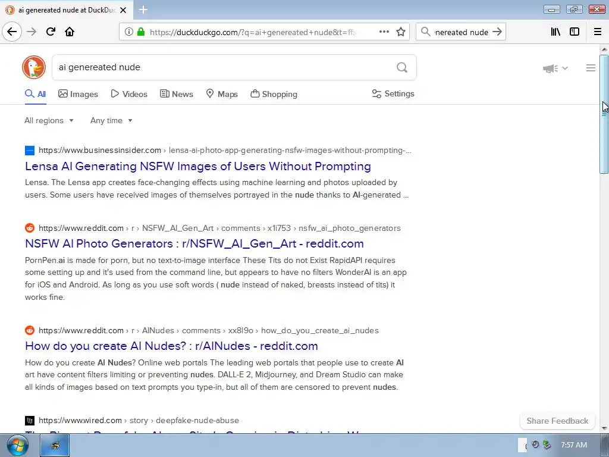Click the browser address bar URL
Viewport: 609px width, 457px height.
[252, 32]
